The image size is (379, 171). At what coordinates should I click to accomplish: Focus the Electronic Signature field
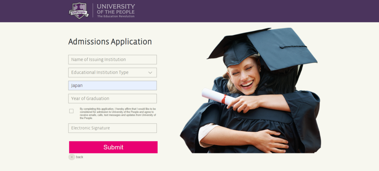point(113,128)
